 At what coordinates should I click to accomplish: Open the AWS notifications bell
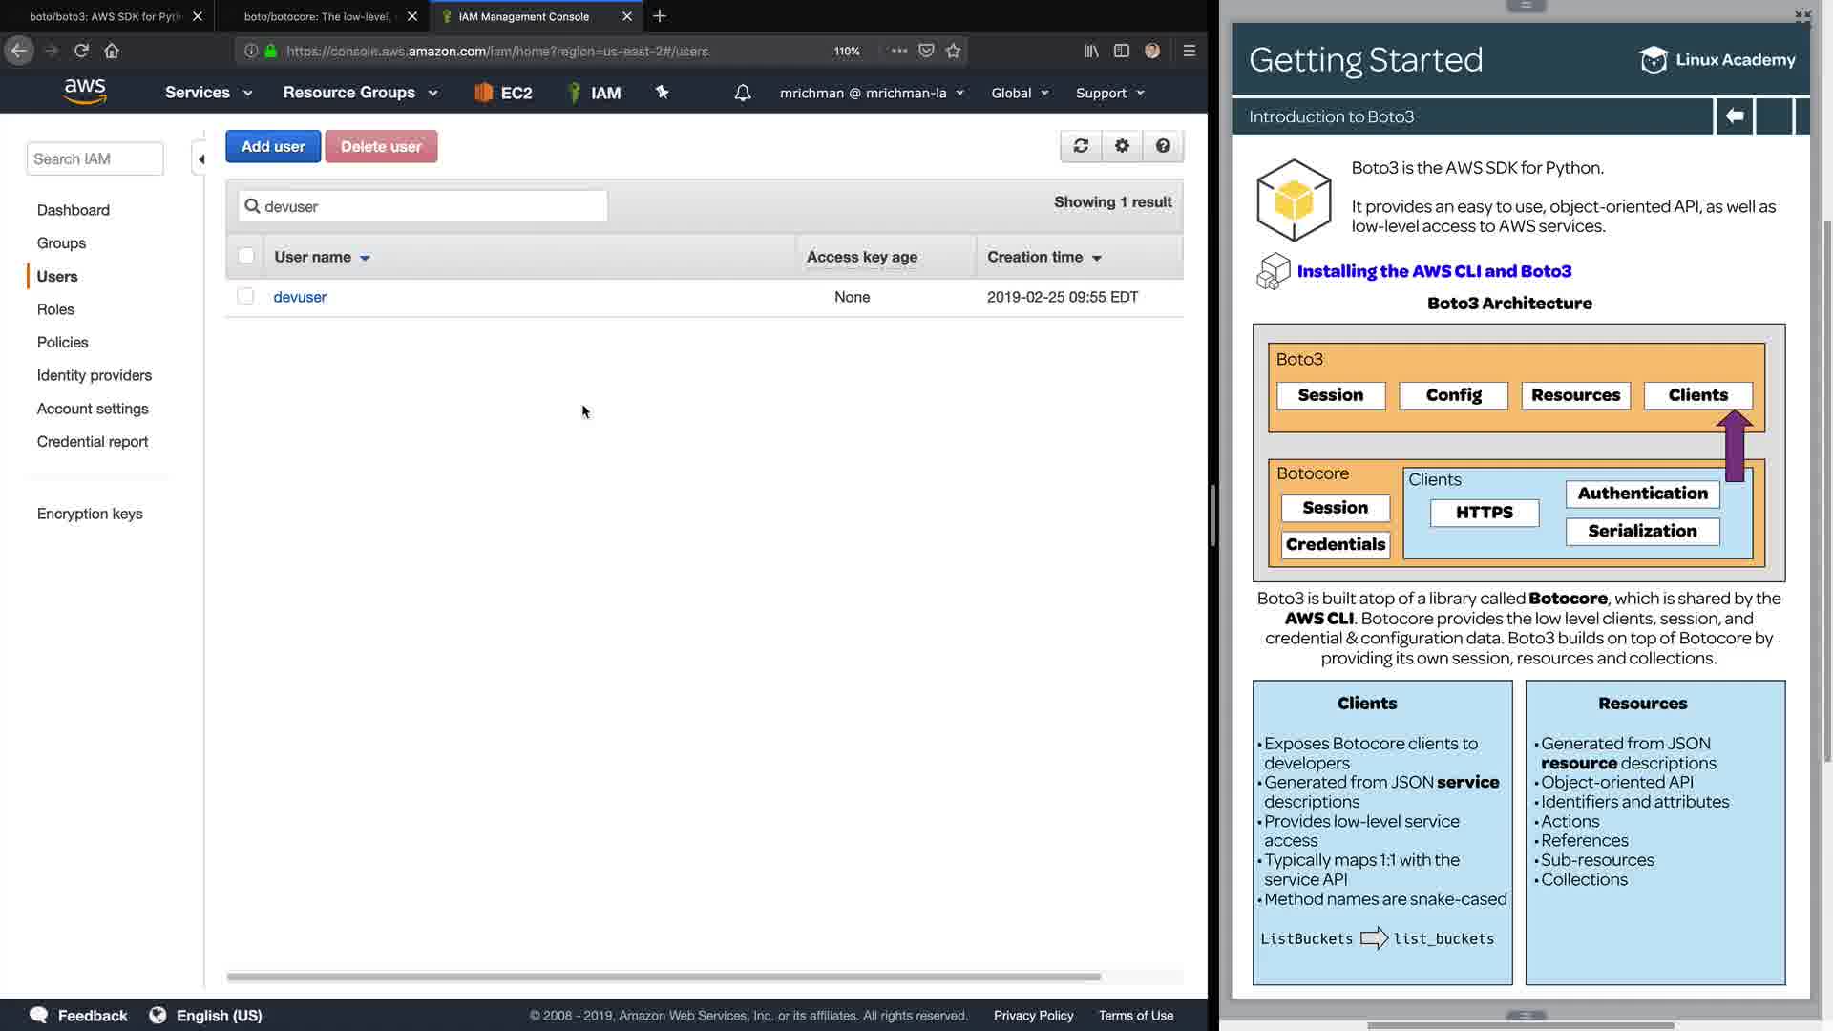[x=742, y=93]
